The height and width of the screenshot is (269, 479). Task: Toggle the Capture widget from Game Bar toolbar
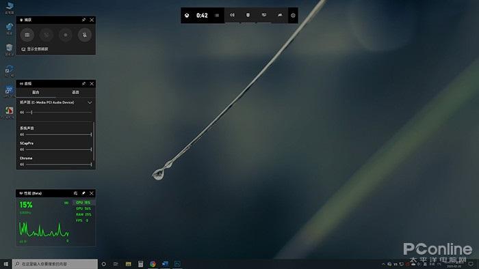(x=248, y=15)
